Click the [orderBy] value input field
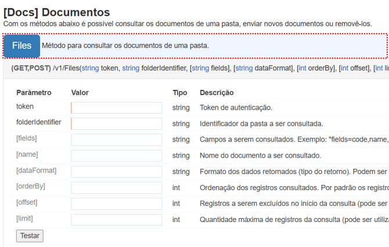Viewport: 389px width, 247px height. [117, 188]
